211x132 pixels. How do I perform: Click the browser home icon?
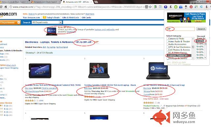[6, 7]
